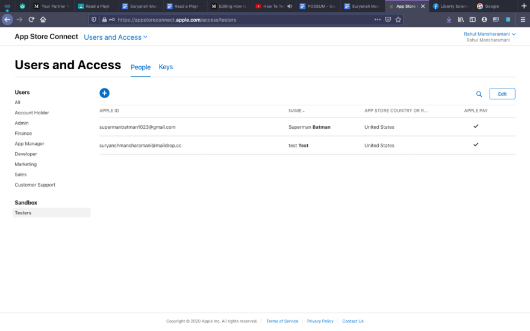The image size is (530, 331).
Task: Open the Privacy Policy link
Action: click(320, 321)
